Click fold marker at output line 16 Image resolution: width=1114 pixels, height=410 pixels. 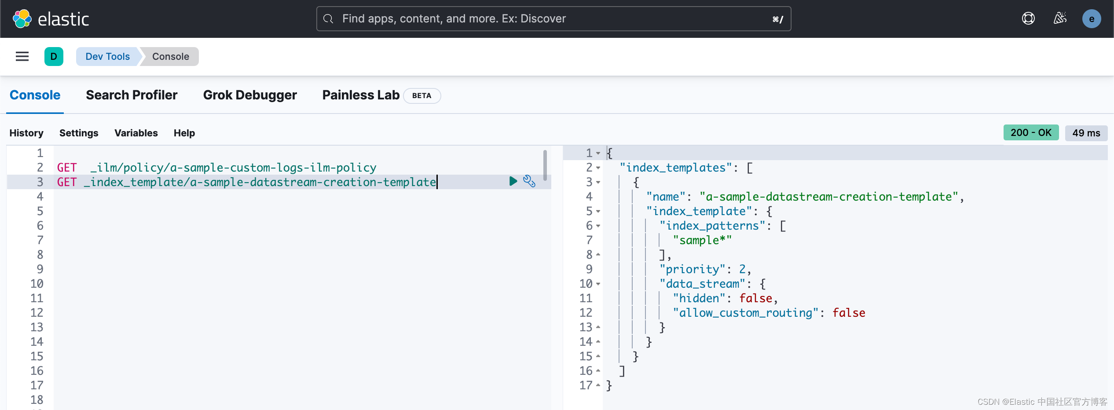coord(598,371)
